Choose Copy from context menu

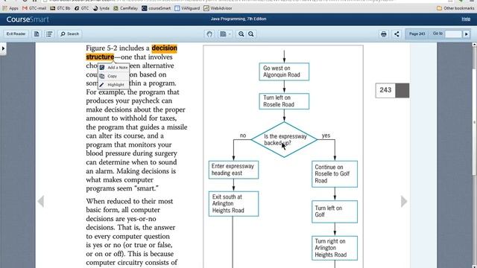tap(113, 76)
